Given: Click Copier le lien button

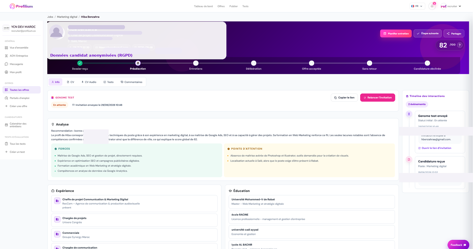Looking at the screenshot, I should click(344, 98).
